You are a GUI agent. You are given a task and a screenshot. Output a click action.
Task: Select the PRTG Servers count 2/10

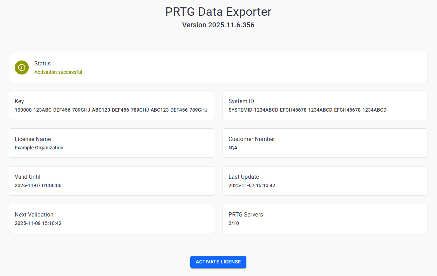(x=234, y=223)
